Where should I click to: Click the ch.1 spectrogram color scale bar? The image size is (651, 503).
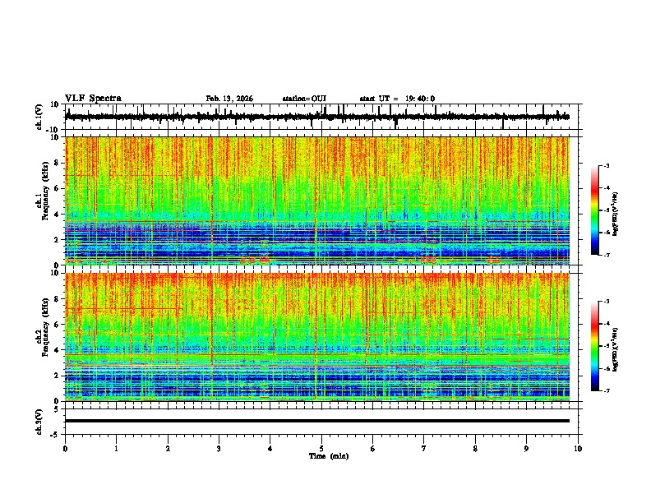[x=595, y=210]
